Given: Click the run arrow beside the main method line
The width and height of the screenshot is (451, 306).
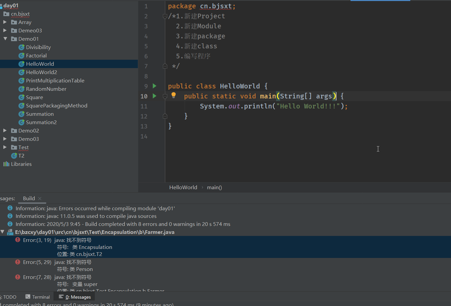Looking at the screenshot, I should pyautogui.click(x=155, y=96).
